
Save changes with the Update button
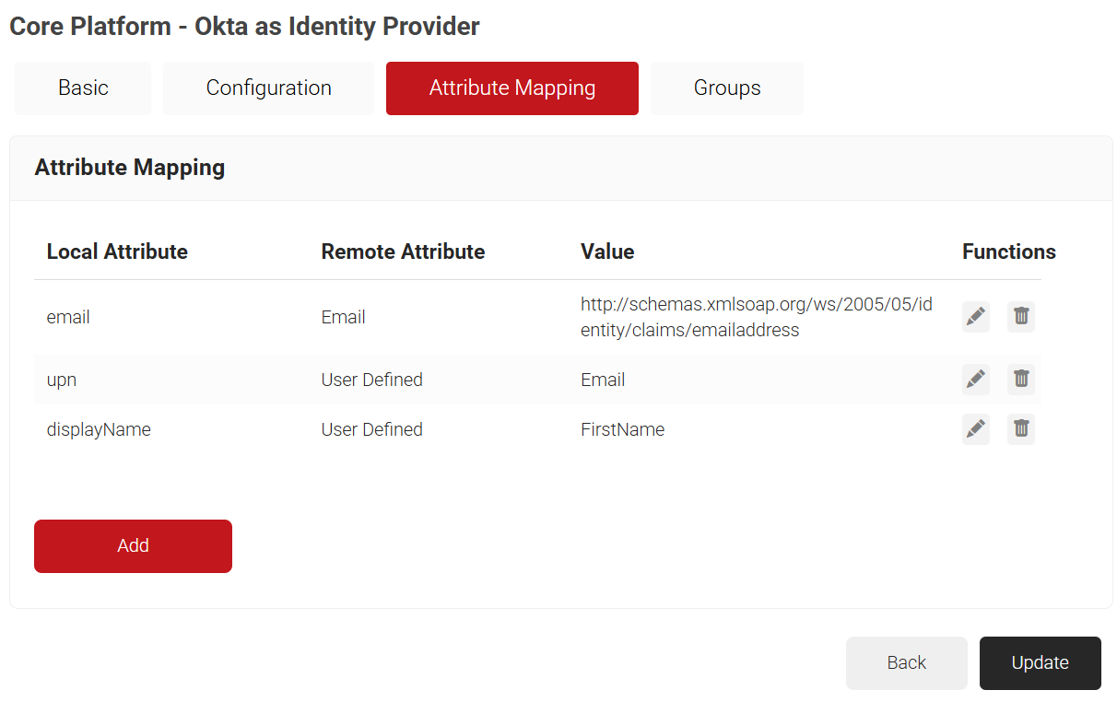1040,662
